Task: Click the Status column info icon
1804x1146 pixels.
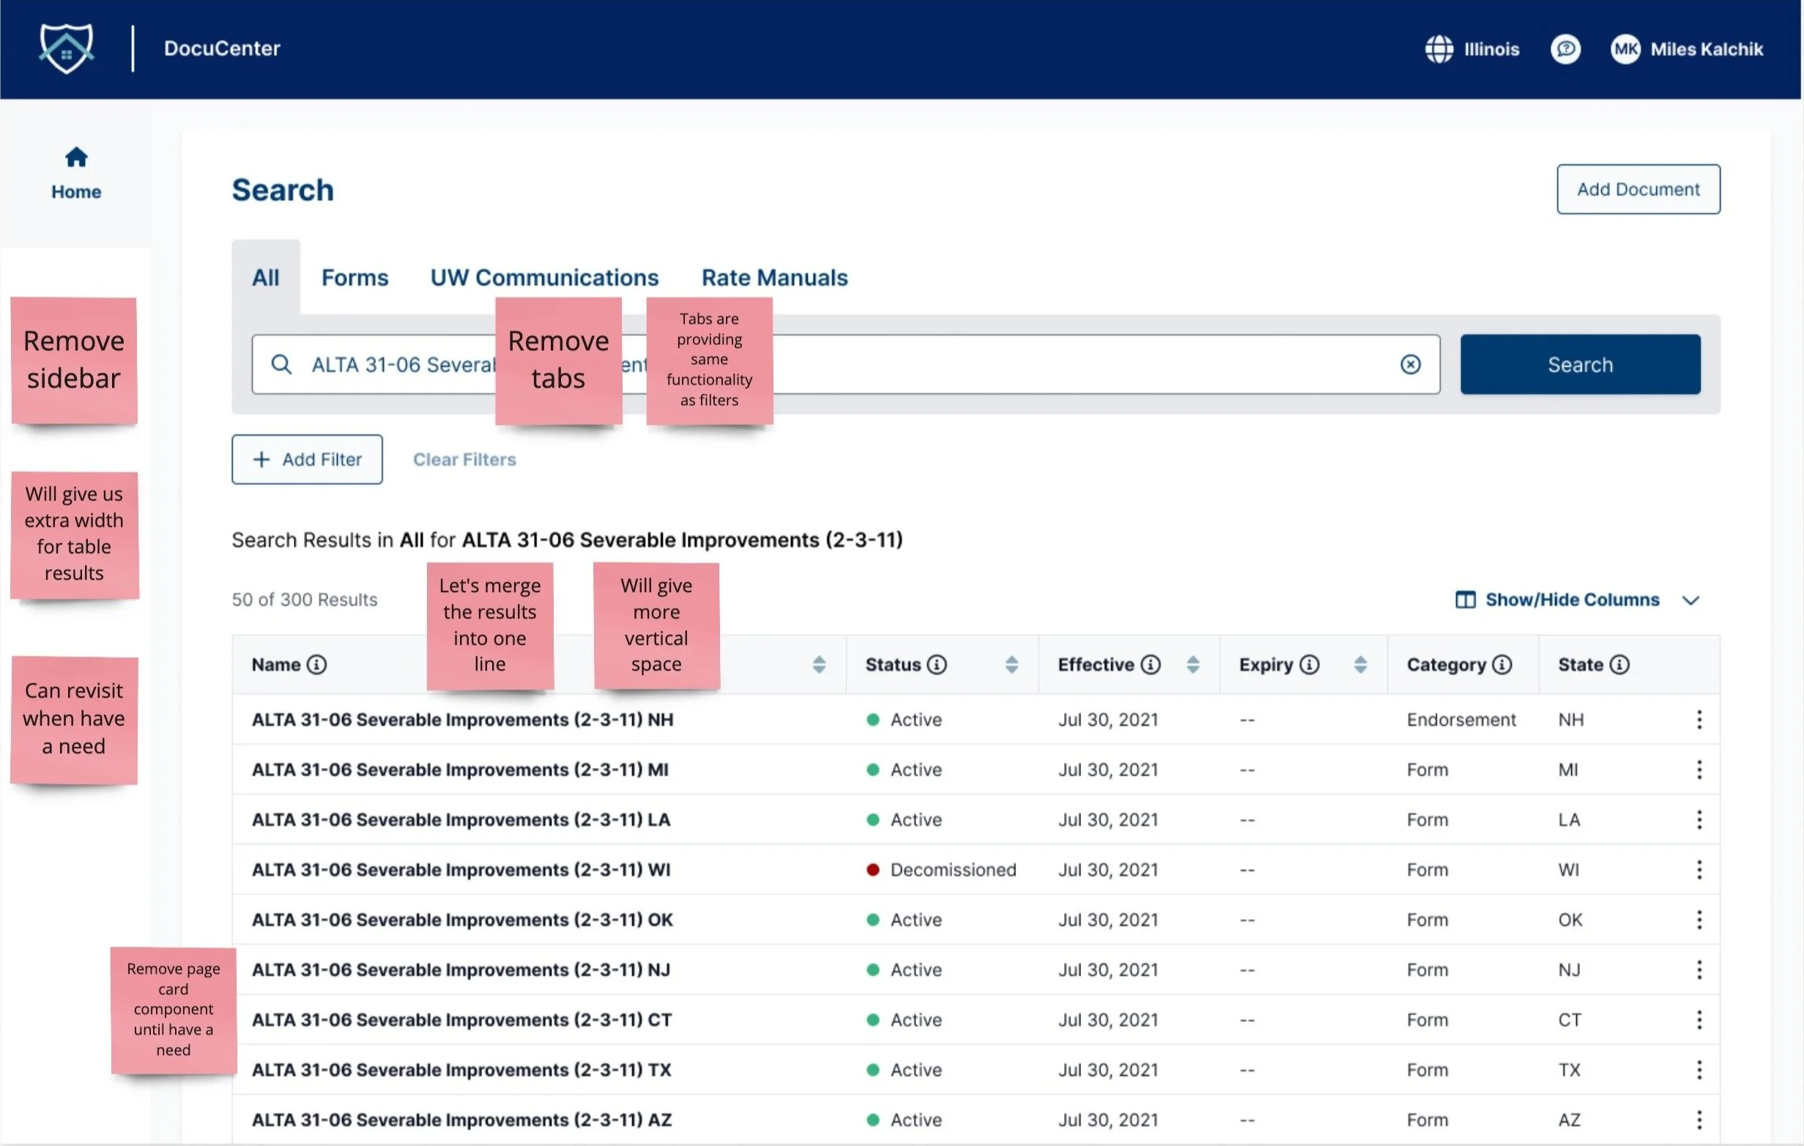Action: click(937, 665)
